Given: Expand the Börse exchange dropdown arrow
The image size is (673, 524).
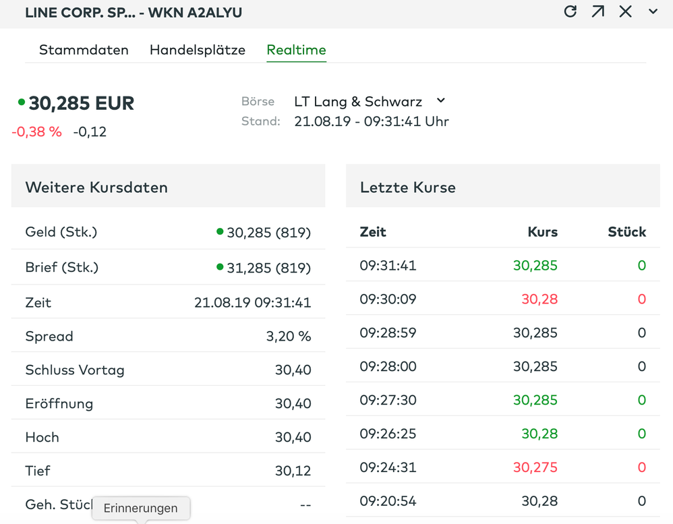Looking at the screenshot, I should 441,101.
